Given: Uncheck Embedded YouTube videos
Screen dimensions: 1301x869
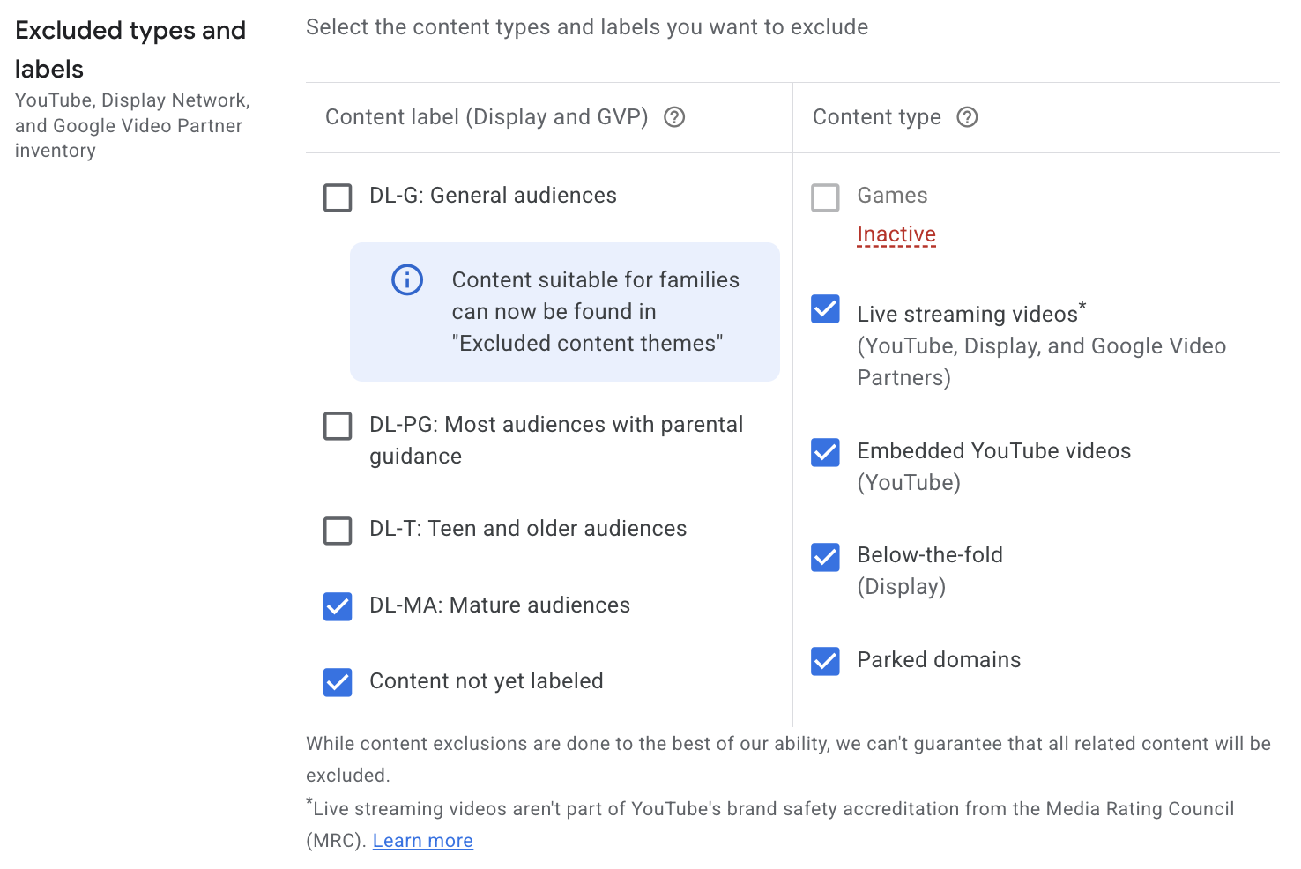Looking at the screenshot, I should (825, 452).
